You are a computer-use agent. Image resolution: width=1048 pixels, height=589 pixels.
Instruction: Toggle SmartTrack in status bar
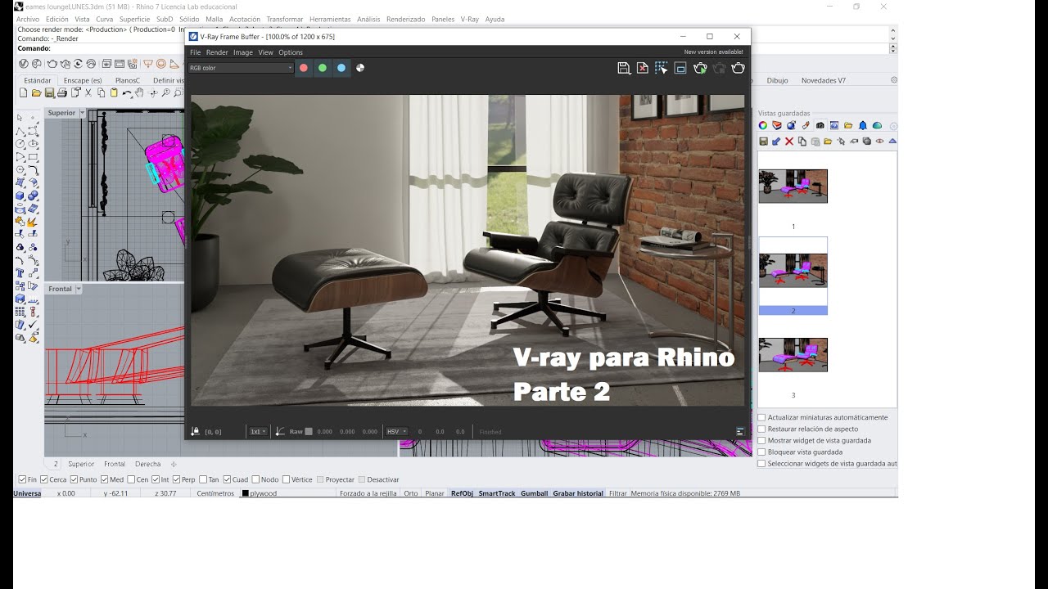coord(497,493)
